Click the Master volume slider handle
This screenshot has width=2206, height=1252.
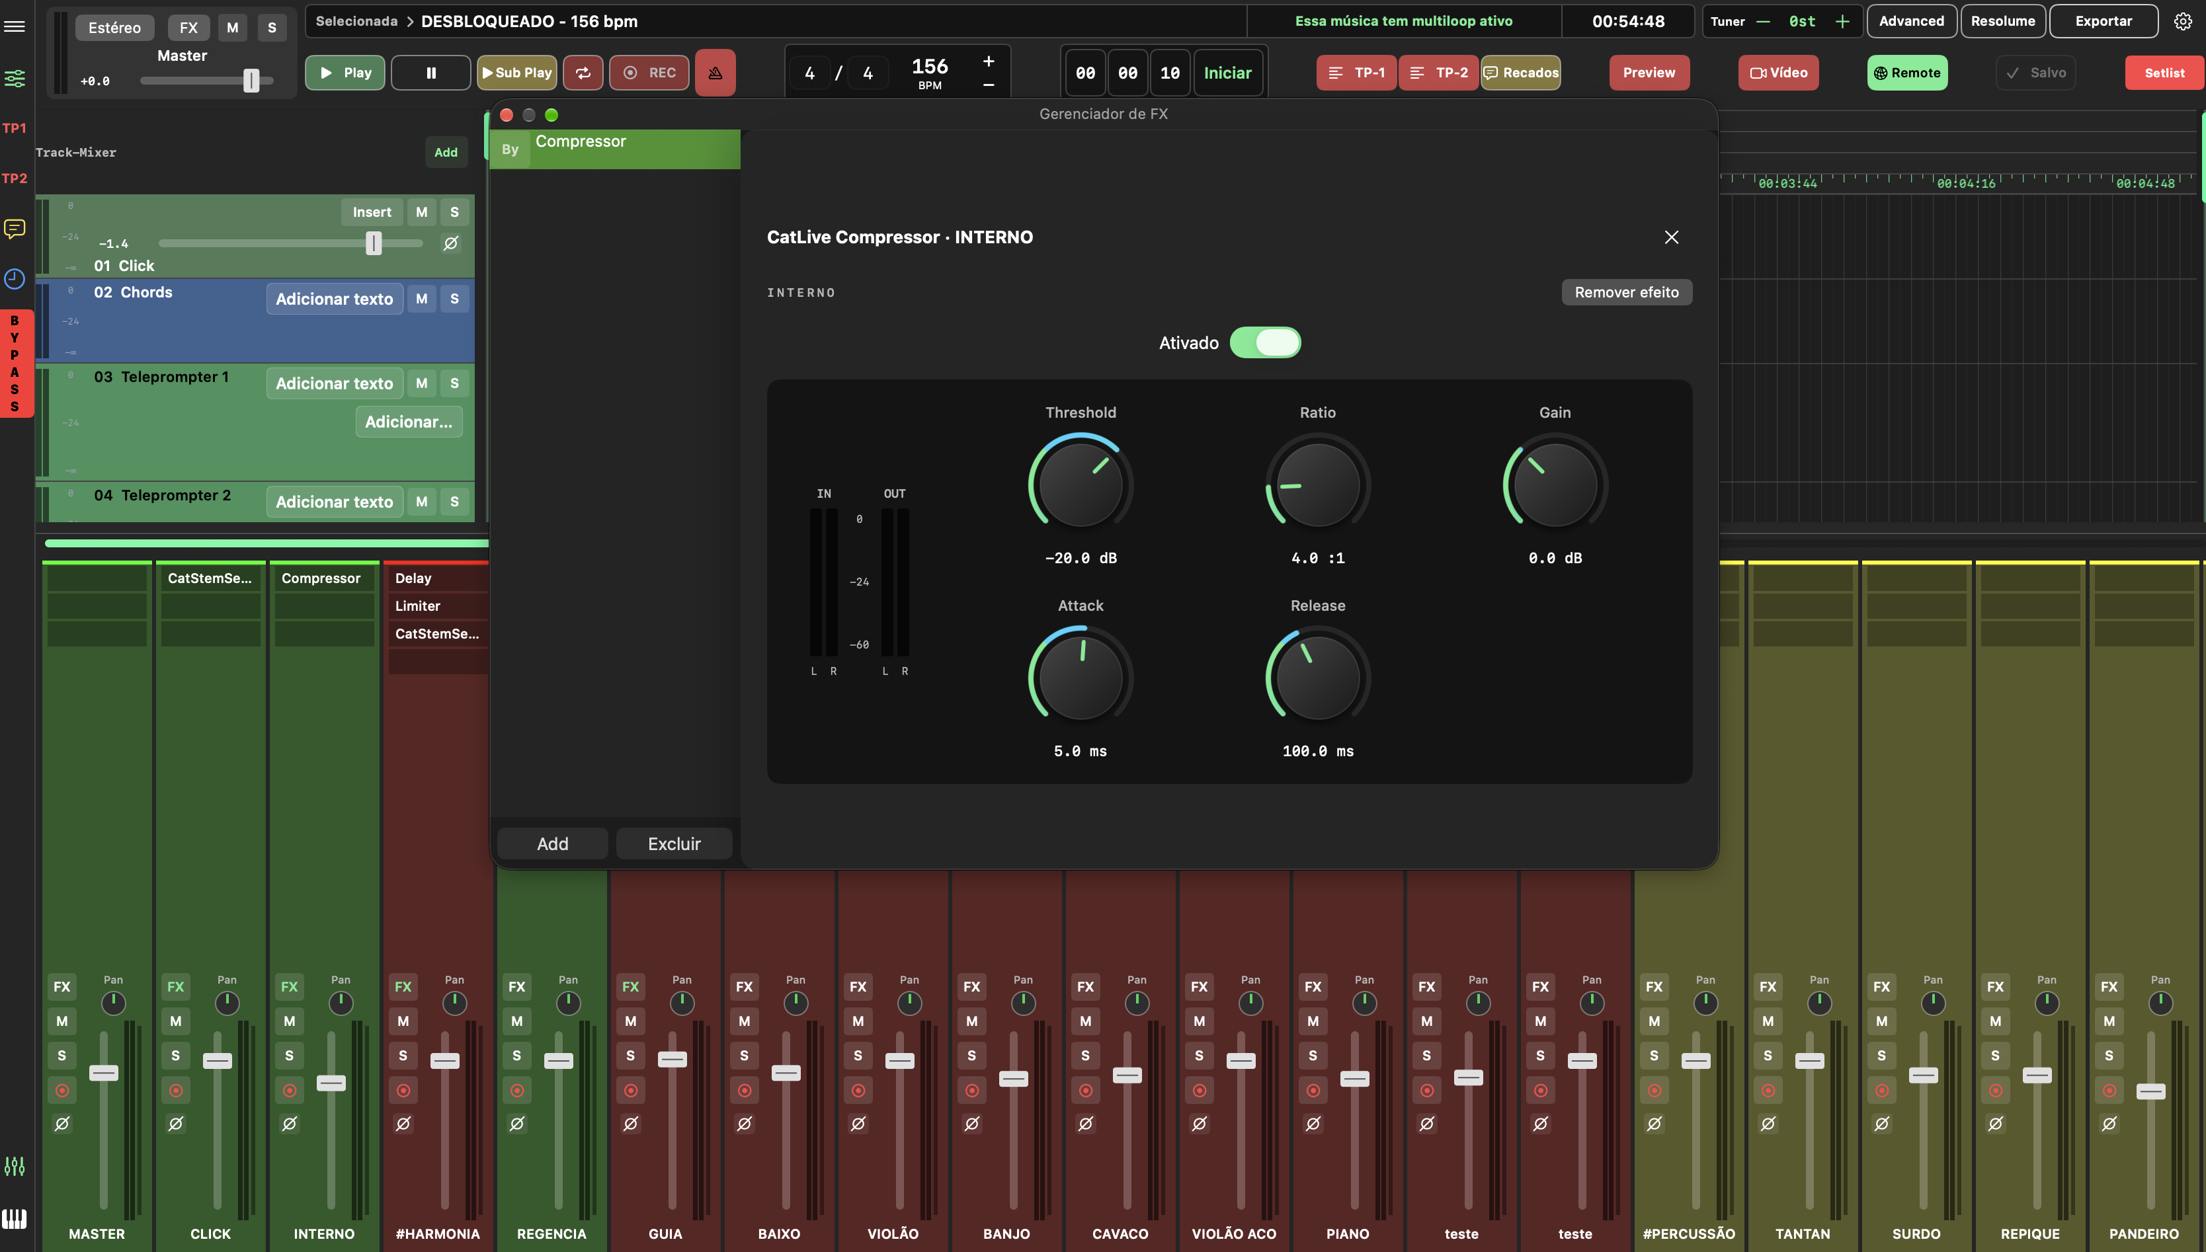[251, 81]
